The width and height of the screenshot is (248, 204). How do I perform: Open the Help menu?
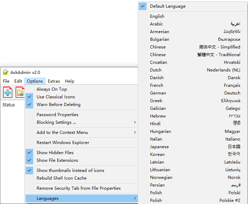tap(69, 81)
